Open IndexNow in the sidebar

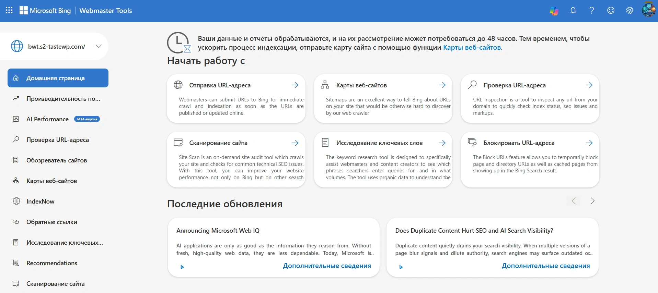click(58, 202)
